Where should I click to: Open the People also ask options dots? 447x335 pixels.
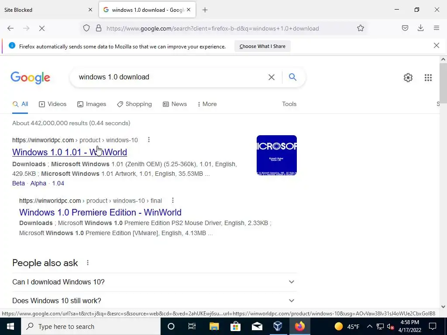pyautogui.click(x=88, y=263)
